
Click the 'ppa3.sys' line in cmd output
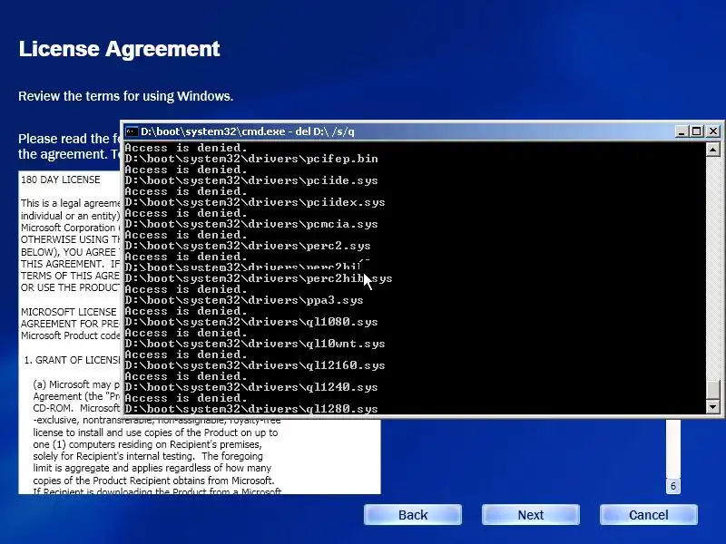coord(244,300)
